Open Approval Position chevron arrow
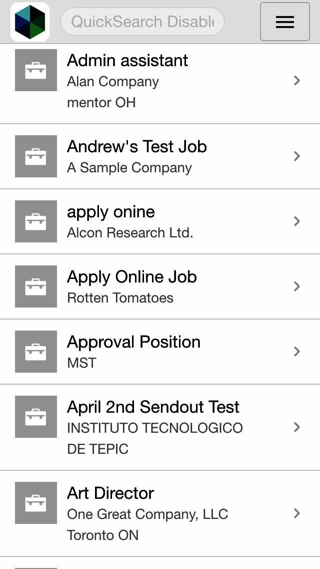The height and width of the screenshot is (569, 320). point(297,352)
